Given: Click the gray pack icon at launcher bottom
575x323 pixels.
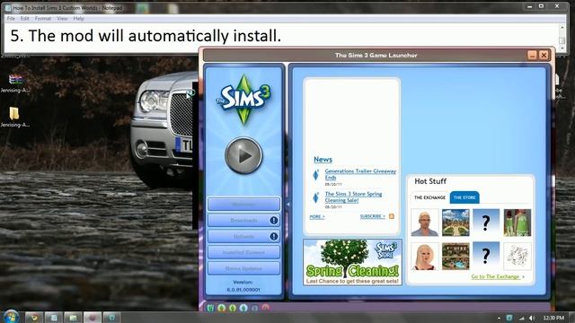Looking at the screenshot, I should click(254, 308).
